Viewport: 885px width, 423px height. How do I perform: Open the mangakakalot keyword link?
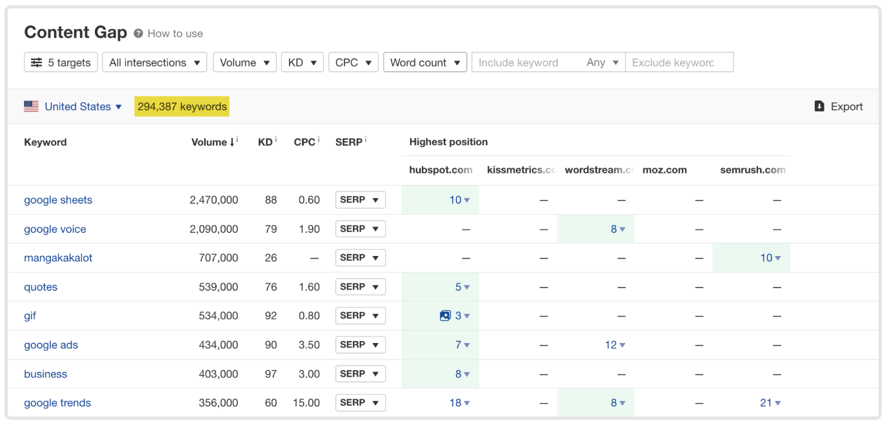[58, 258]
